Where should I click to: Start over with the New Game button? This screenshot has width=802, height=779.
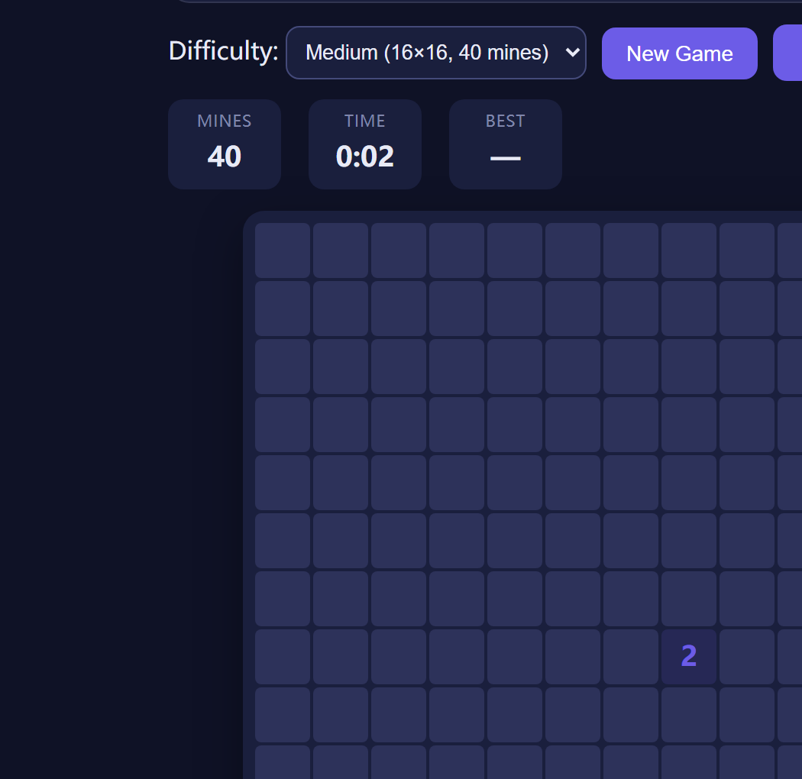[x=679, y=53]
